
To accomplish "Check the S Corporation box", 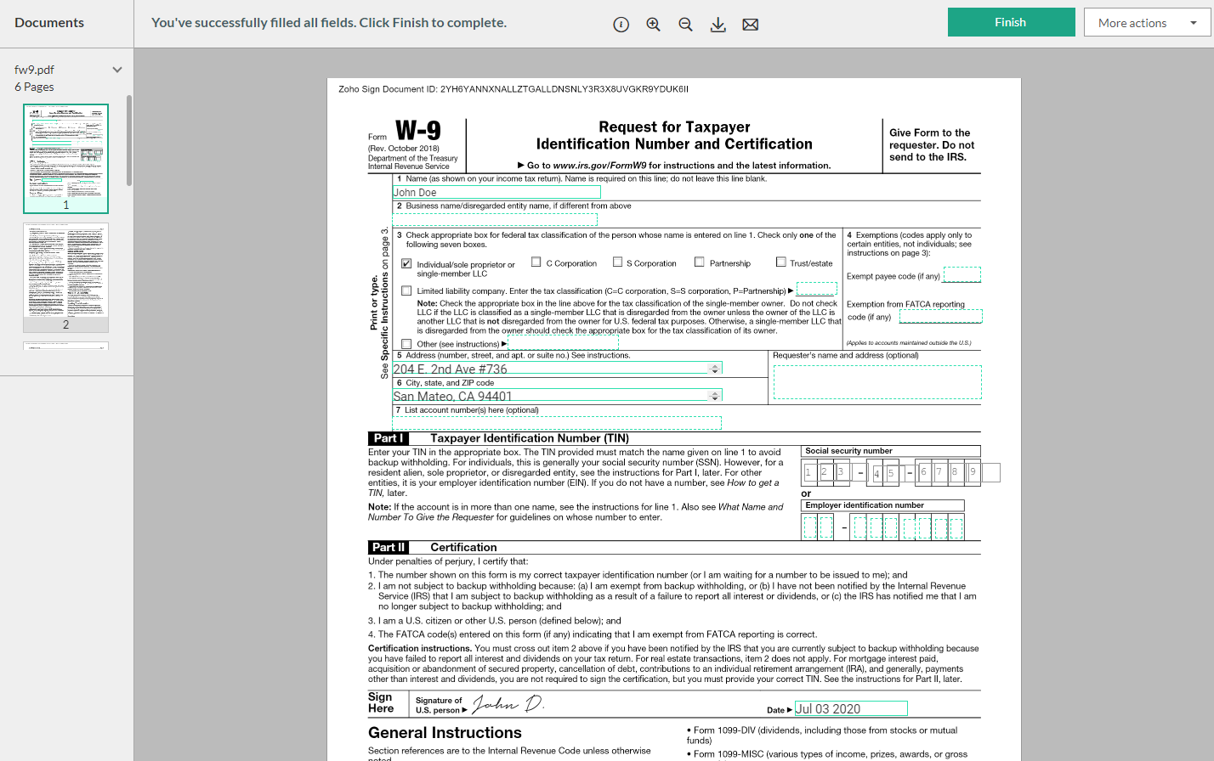I will [617, 262].
